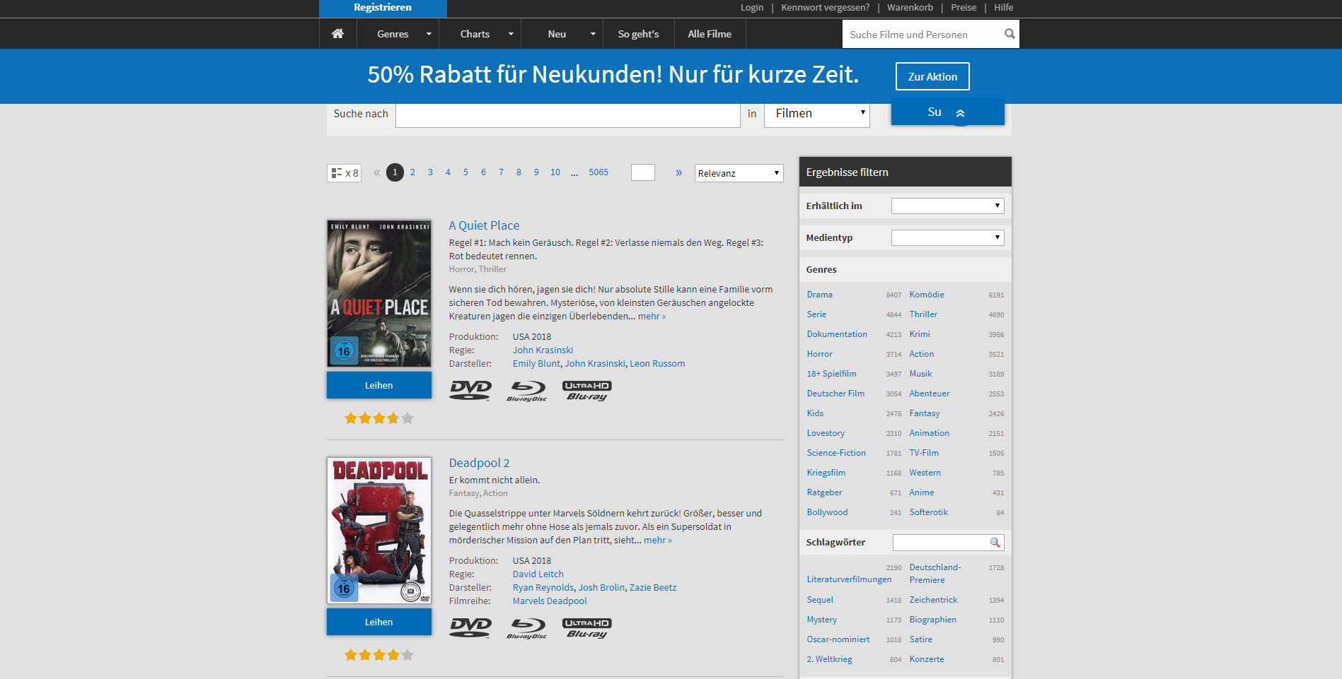
Task: Filter by the Horror genre
Action: pyautogui.click(x=820, y=354)
